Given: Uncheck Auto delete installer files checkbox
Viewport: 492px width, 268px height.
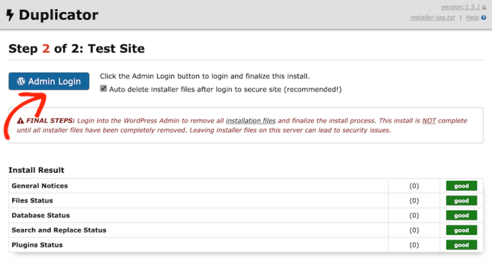Looking at the screenshot, I should 104,90.
